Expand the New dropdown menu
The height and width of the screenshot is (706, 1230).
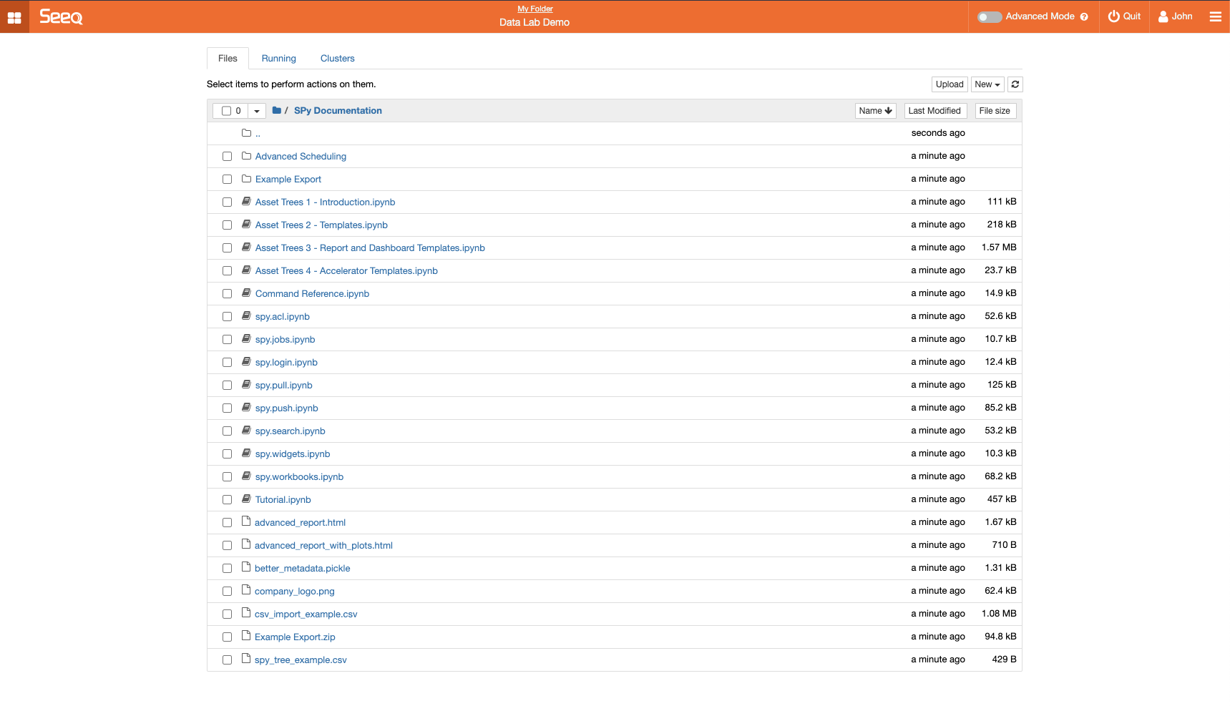pos(987,84)
